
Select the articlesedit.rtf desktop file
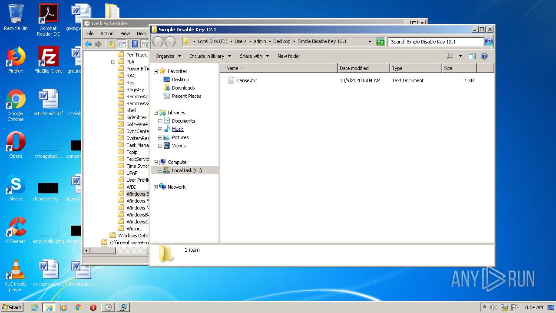pyautogui.click(x=48, y=103)
